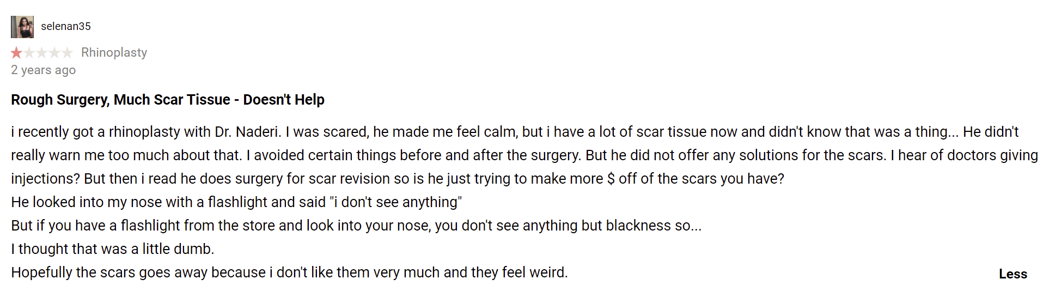This screenshot has height=297, width=1049.
Task: Select the second rating star
Action: pyautogui.click(x=29, y=53)
